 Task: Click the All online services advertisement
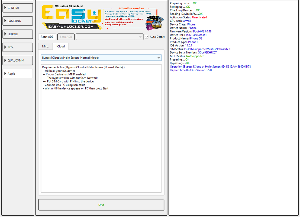tap(134, 19)
